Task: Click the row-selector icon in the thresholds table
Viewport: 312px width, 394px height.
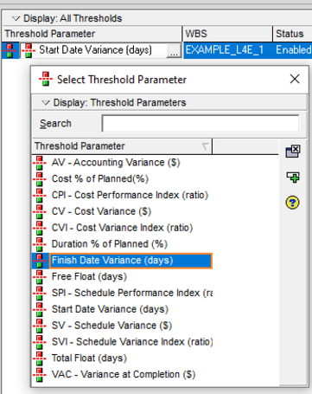Action: click(x=10, y=50)
